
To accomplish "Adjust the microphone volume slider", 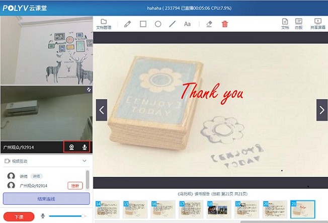I will pos(65,216).
